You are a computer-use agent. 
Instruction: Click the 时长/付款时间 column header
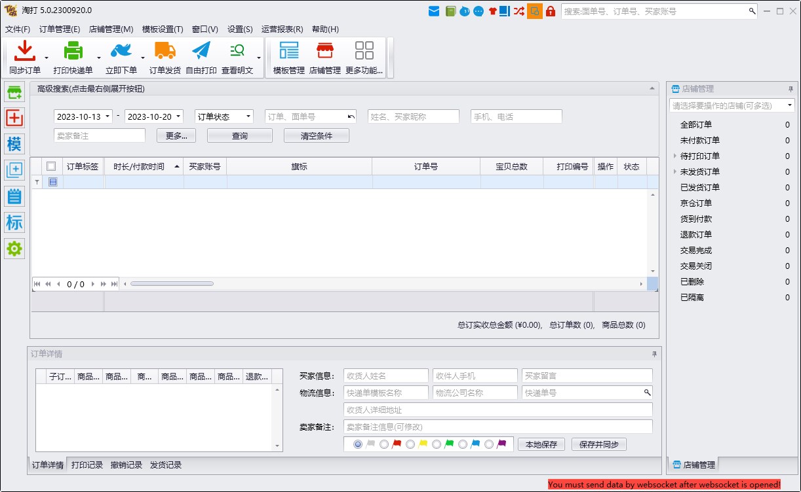[x=144, y=166]
